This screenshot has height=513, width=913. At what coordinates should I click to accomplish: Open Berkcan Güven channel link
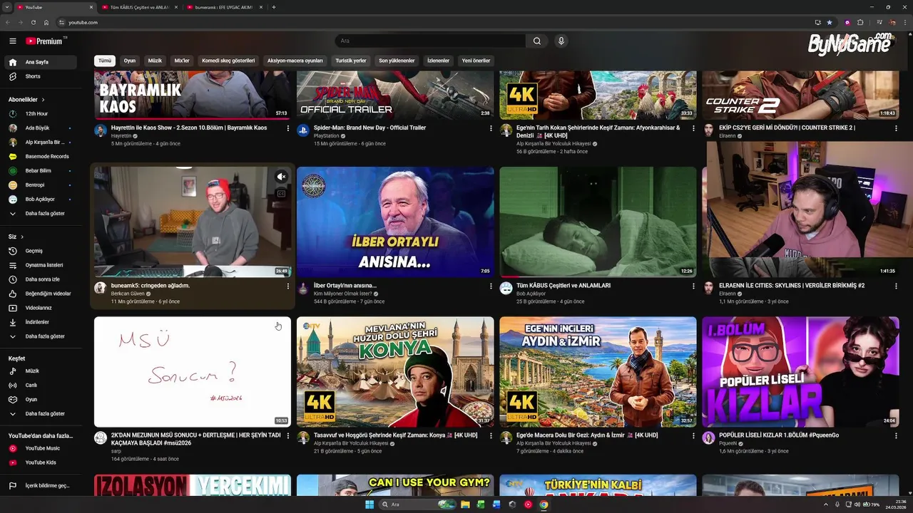129,294
